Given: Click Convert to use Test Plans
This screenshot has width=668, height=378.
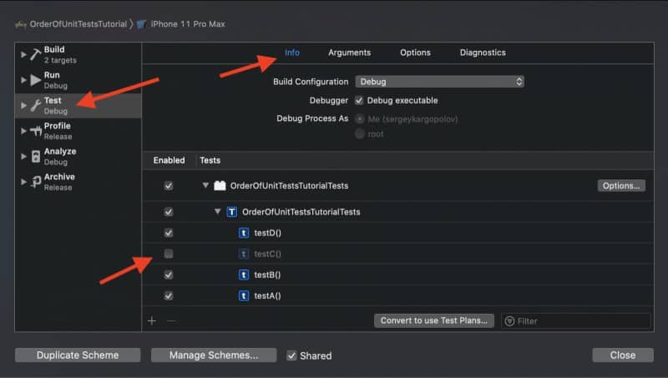Looking at the screenshot, I should coord(434,320).
